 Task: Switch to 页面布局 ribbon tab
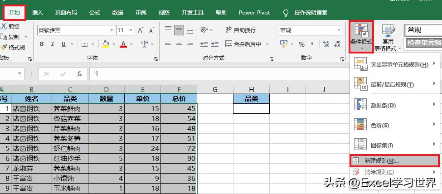point(66,12)
